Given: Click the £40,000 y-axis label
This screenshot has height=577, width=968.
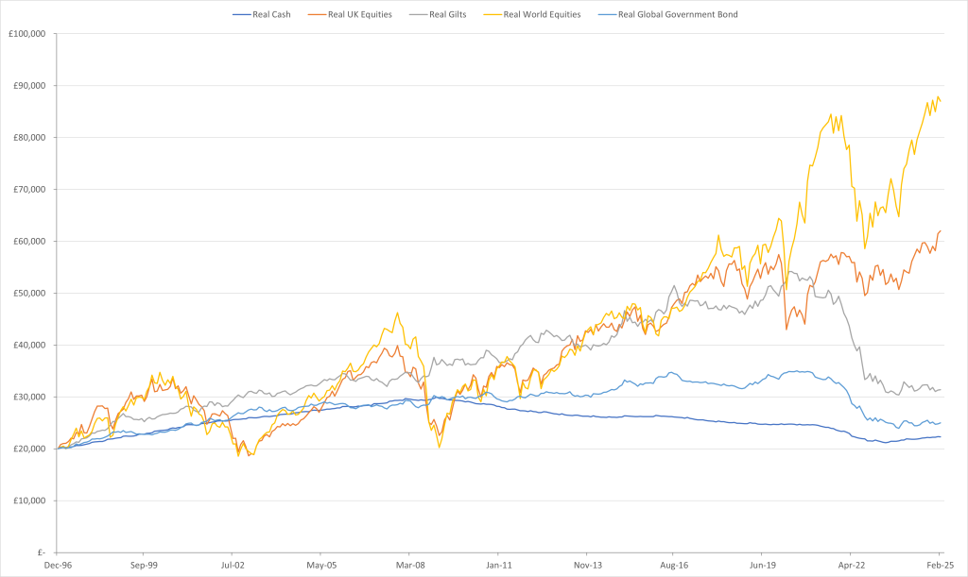Looking at the screenshot, I should pos(29,346).
